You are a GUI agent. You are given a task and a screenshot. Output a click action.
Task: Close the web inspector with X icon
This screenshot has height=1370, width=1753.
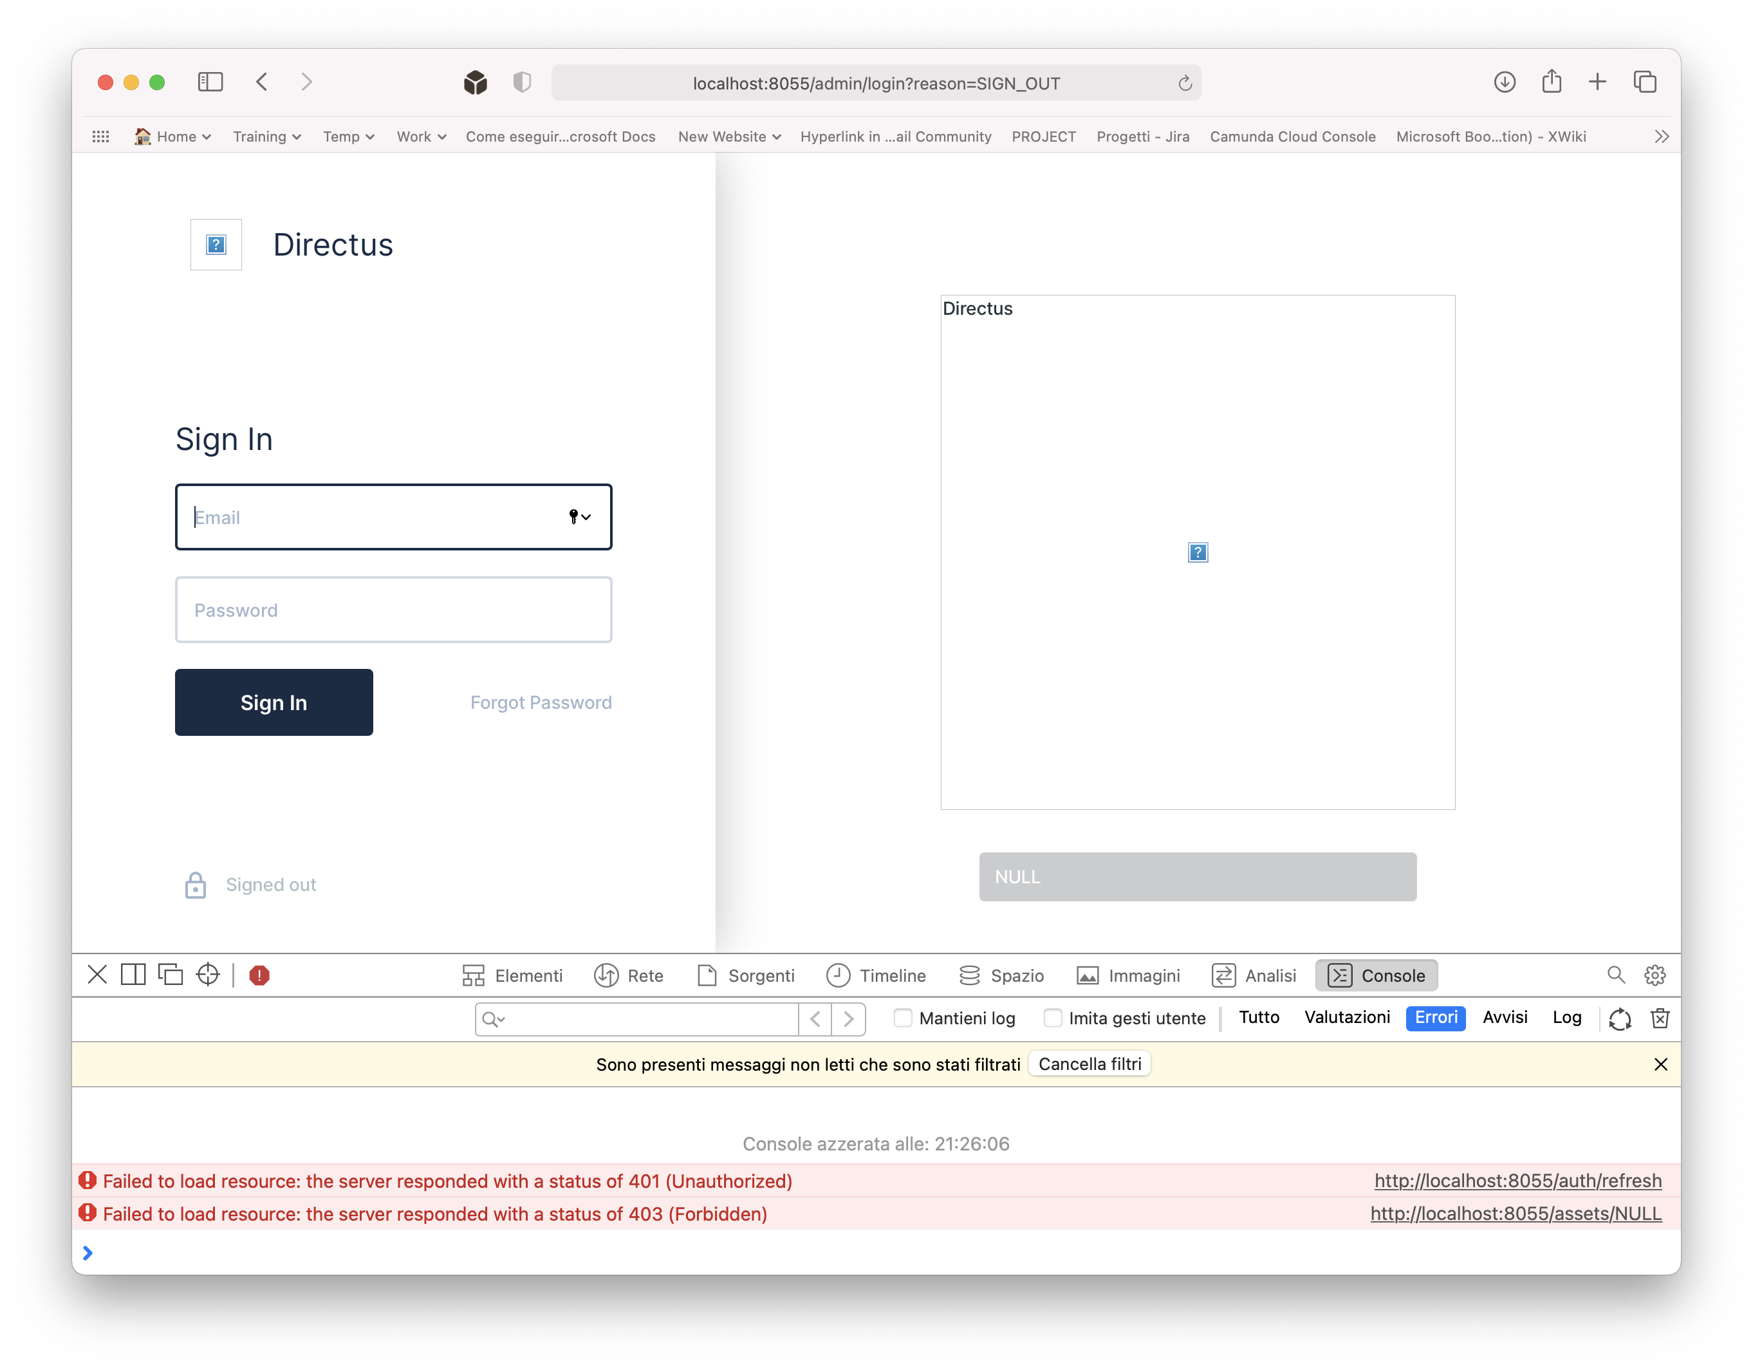coord(97,975)
